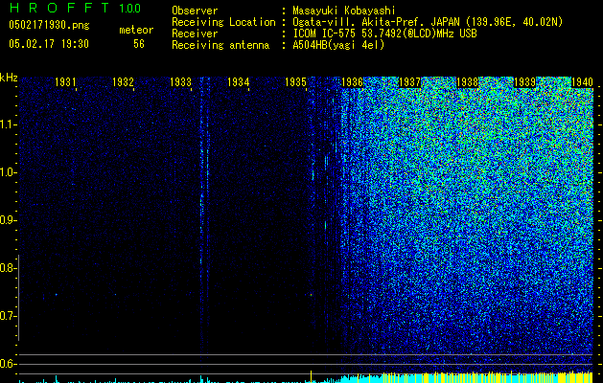Click the 1935 time marker

click(295, 81)
